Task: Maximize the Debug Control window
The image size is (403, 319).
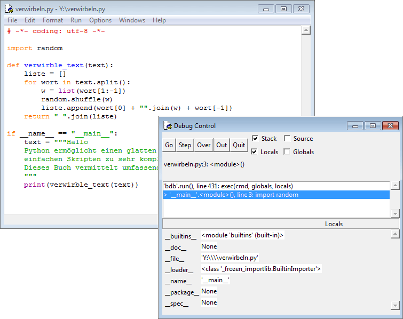Action: pyautogui.click(x=373, y=126)
